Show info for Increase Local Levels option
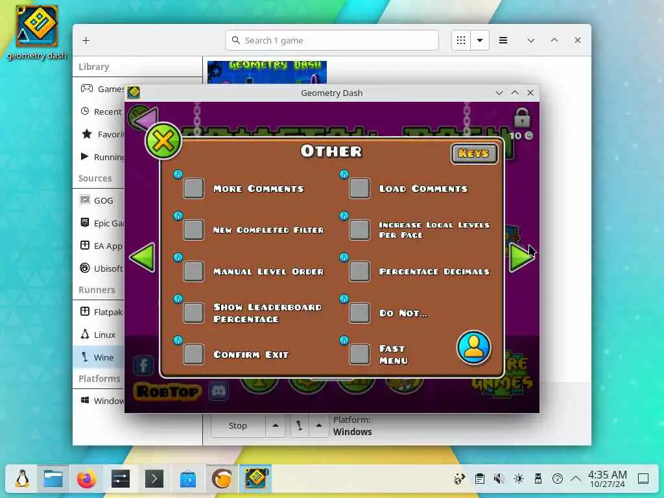Image resolution: width=664 pixels, height=498 pixels. (344, 215)
